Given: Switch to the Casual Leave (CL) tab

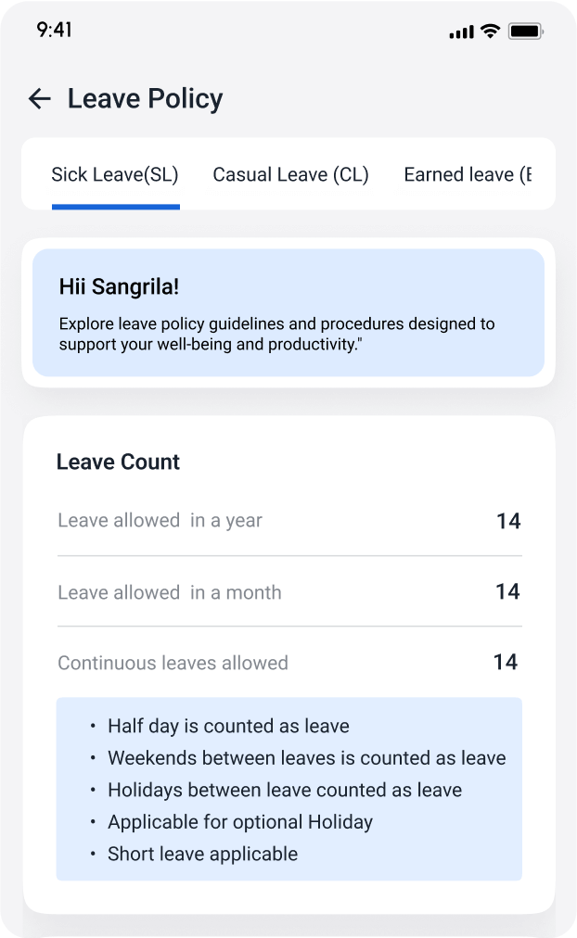Looking at the screenshot, I should pyautogui.click(x=290, y=175).
